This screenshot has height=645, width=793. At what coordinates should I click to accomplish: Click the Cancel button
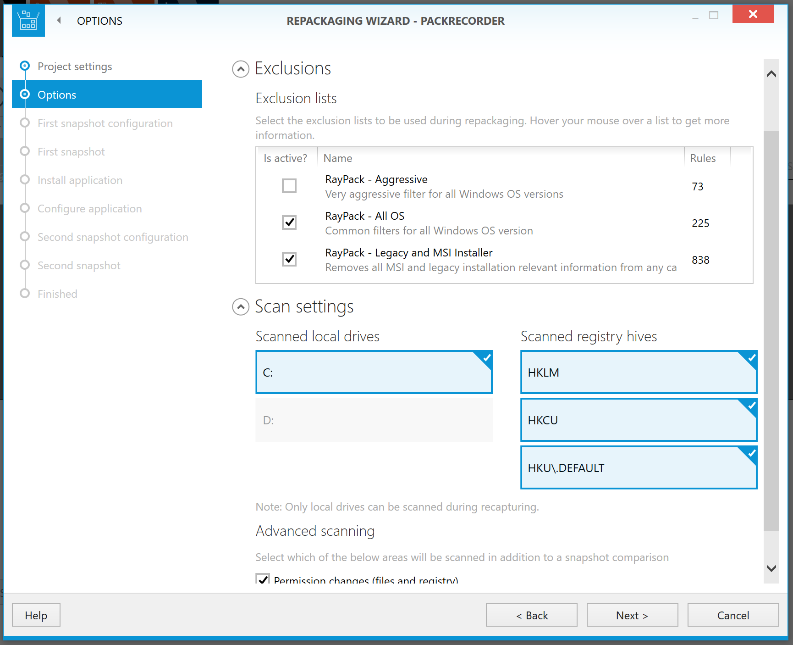pos(733,615)
